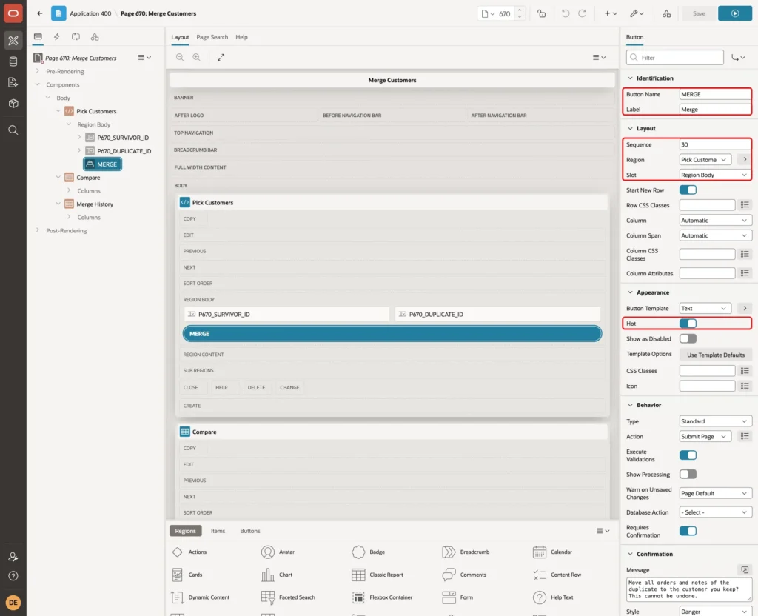Open Icon picker list button
758x616 pixels.
click(745, 386)
